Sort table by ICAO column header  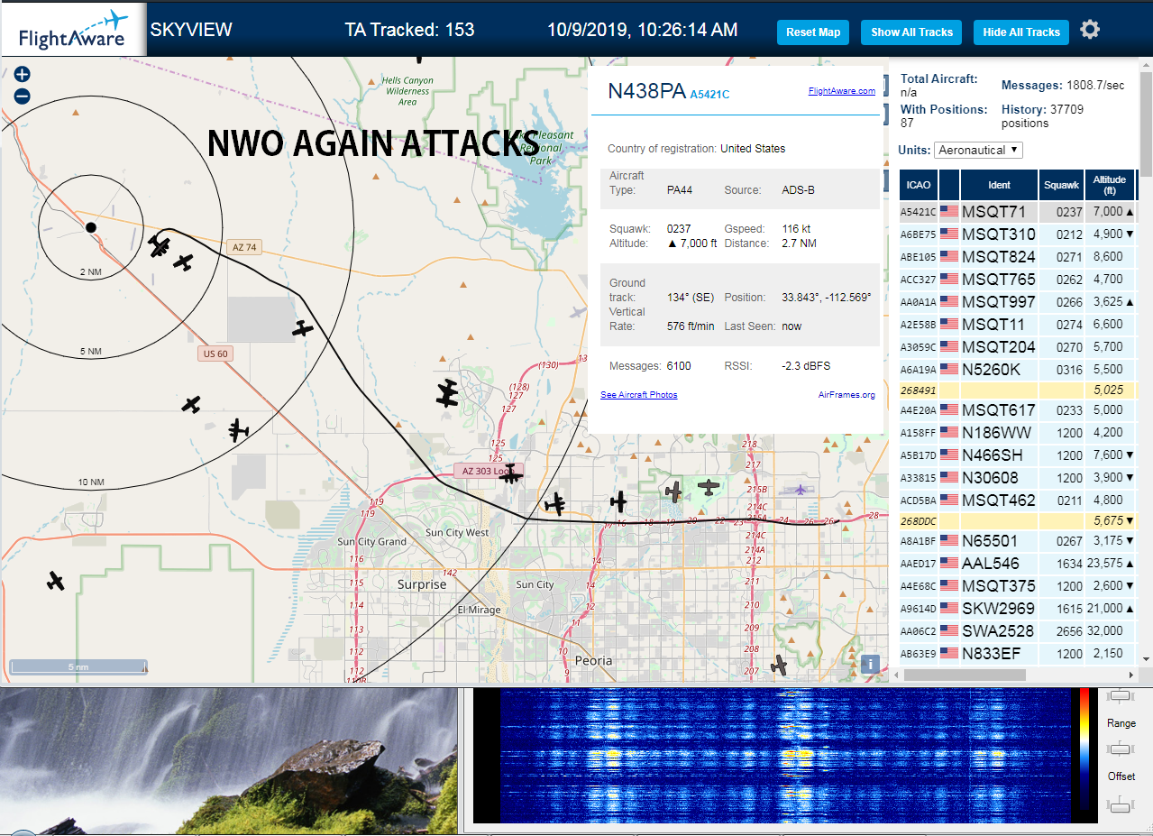click(x=919, y=184)
